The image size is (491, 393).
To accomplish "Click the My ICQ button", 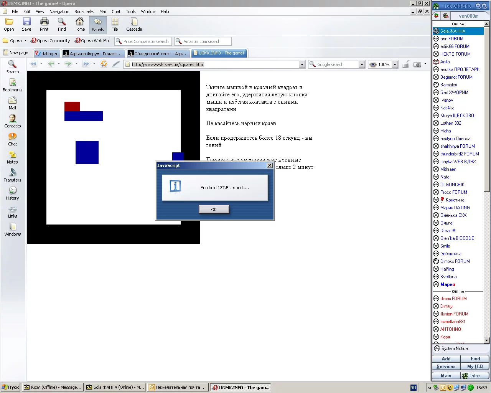I will (475, 367).
